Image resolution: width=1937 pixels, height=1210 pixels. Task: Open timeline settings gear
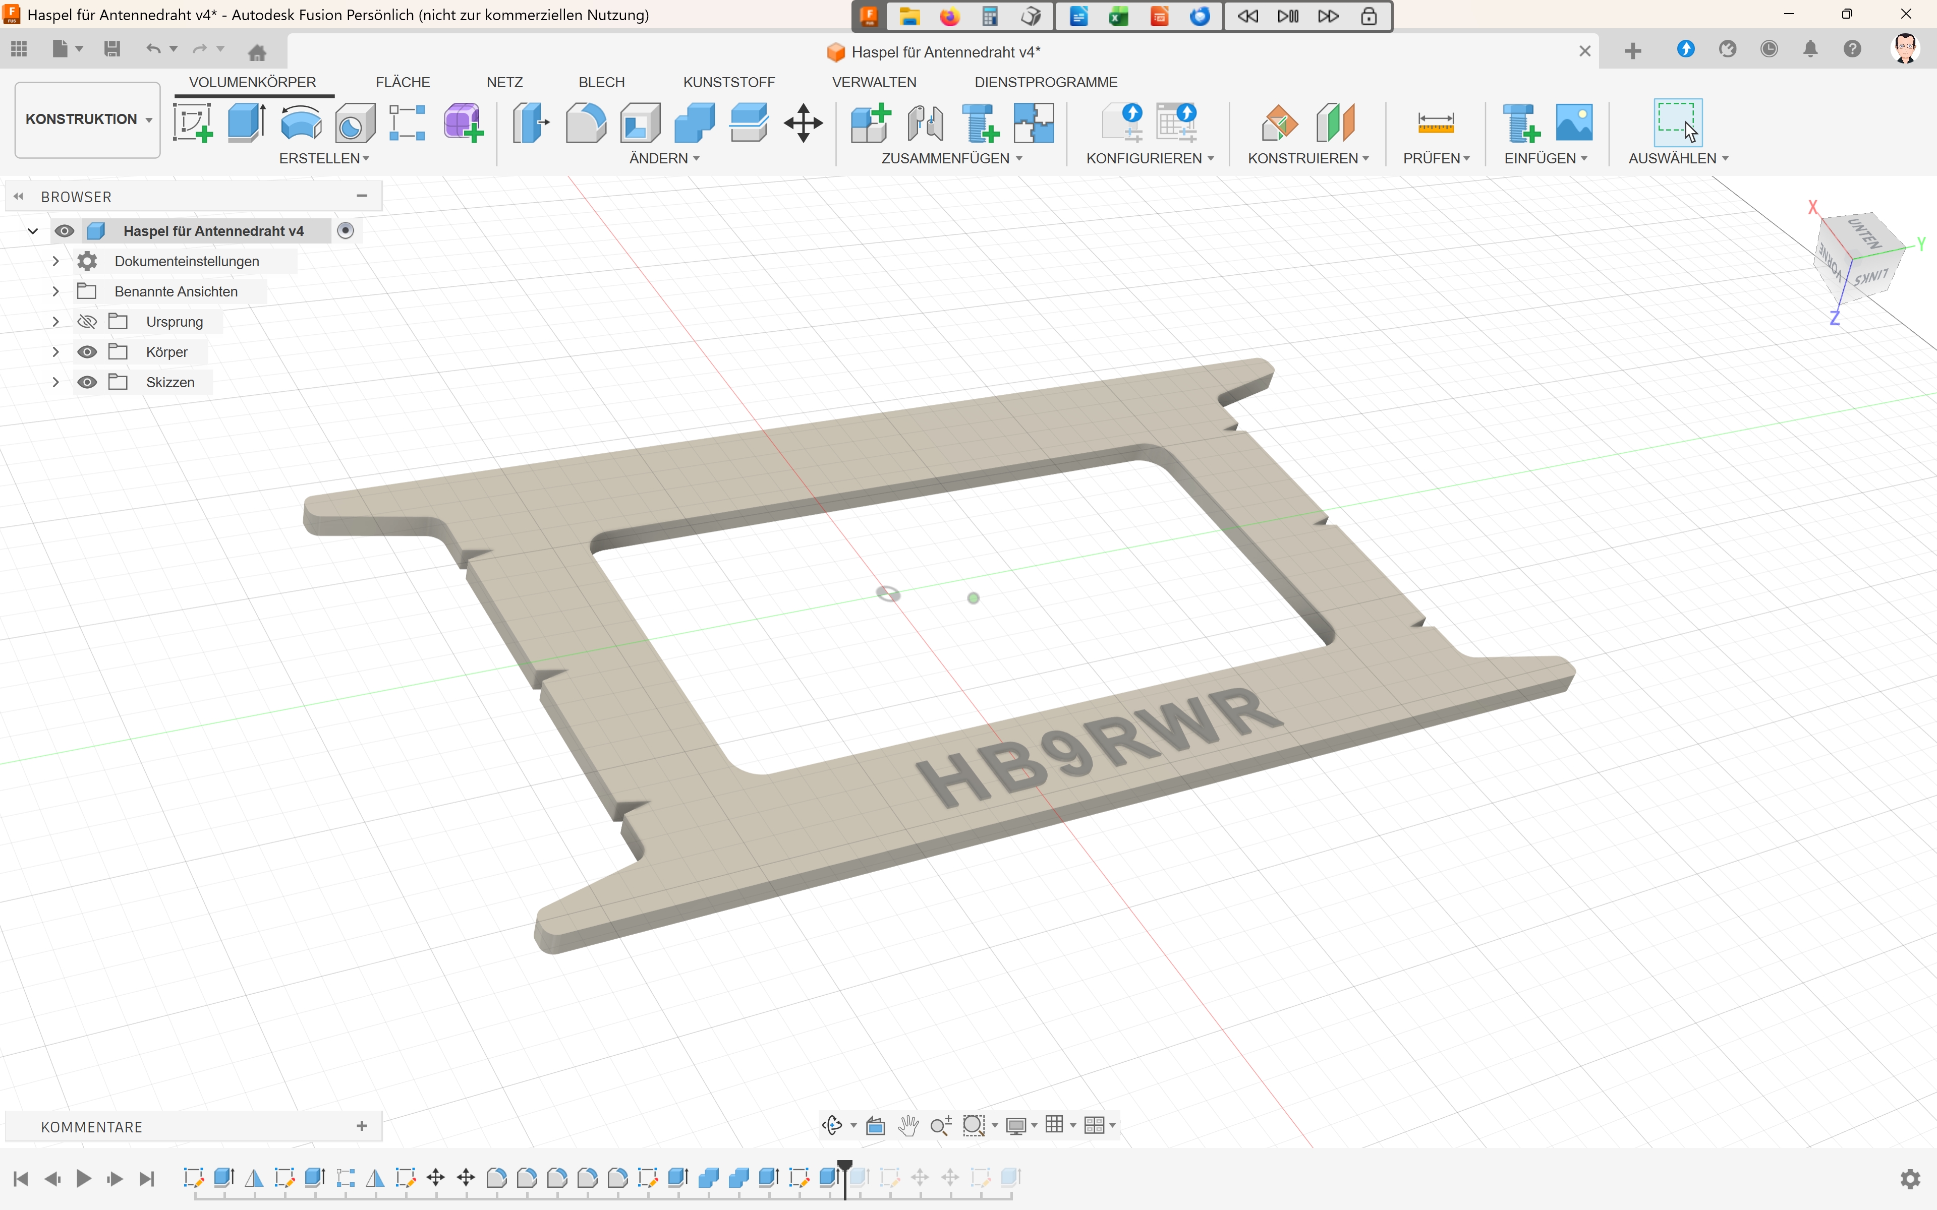(x=1910, y=1179)
